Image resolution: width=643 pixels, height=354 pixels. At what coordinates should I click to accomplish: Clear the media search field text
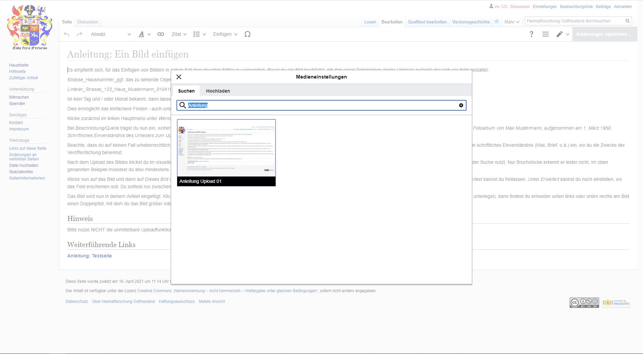pos(461,105)
